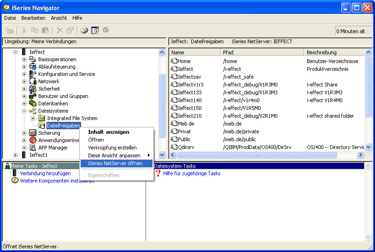Open Hilfe für zugehörige Tasks link

tap(191, 173)
